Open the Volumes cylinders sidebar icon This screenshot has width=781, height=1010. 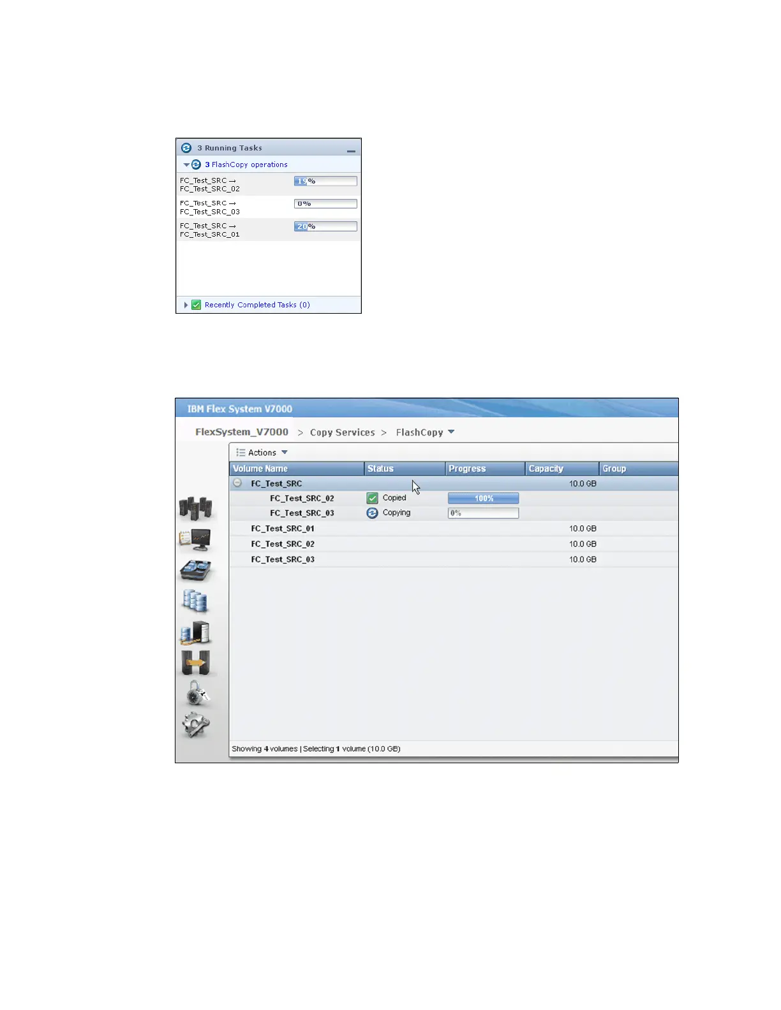tap(195, 601)
